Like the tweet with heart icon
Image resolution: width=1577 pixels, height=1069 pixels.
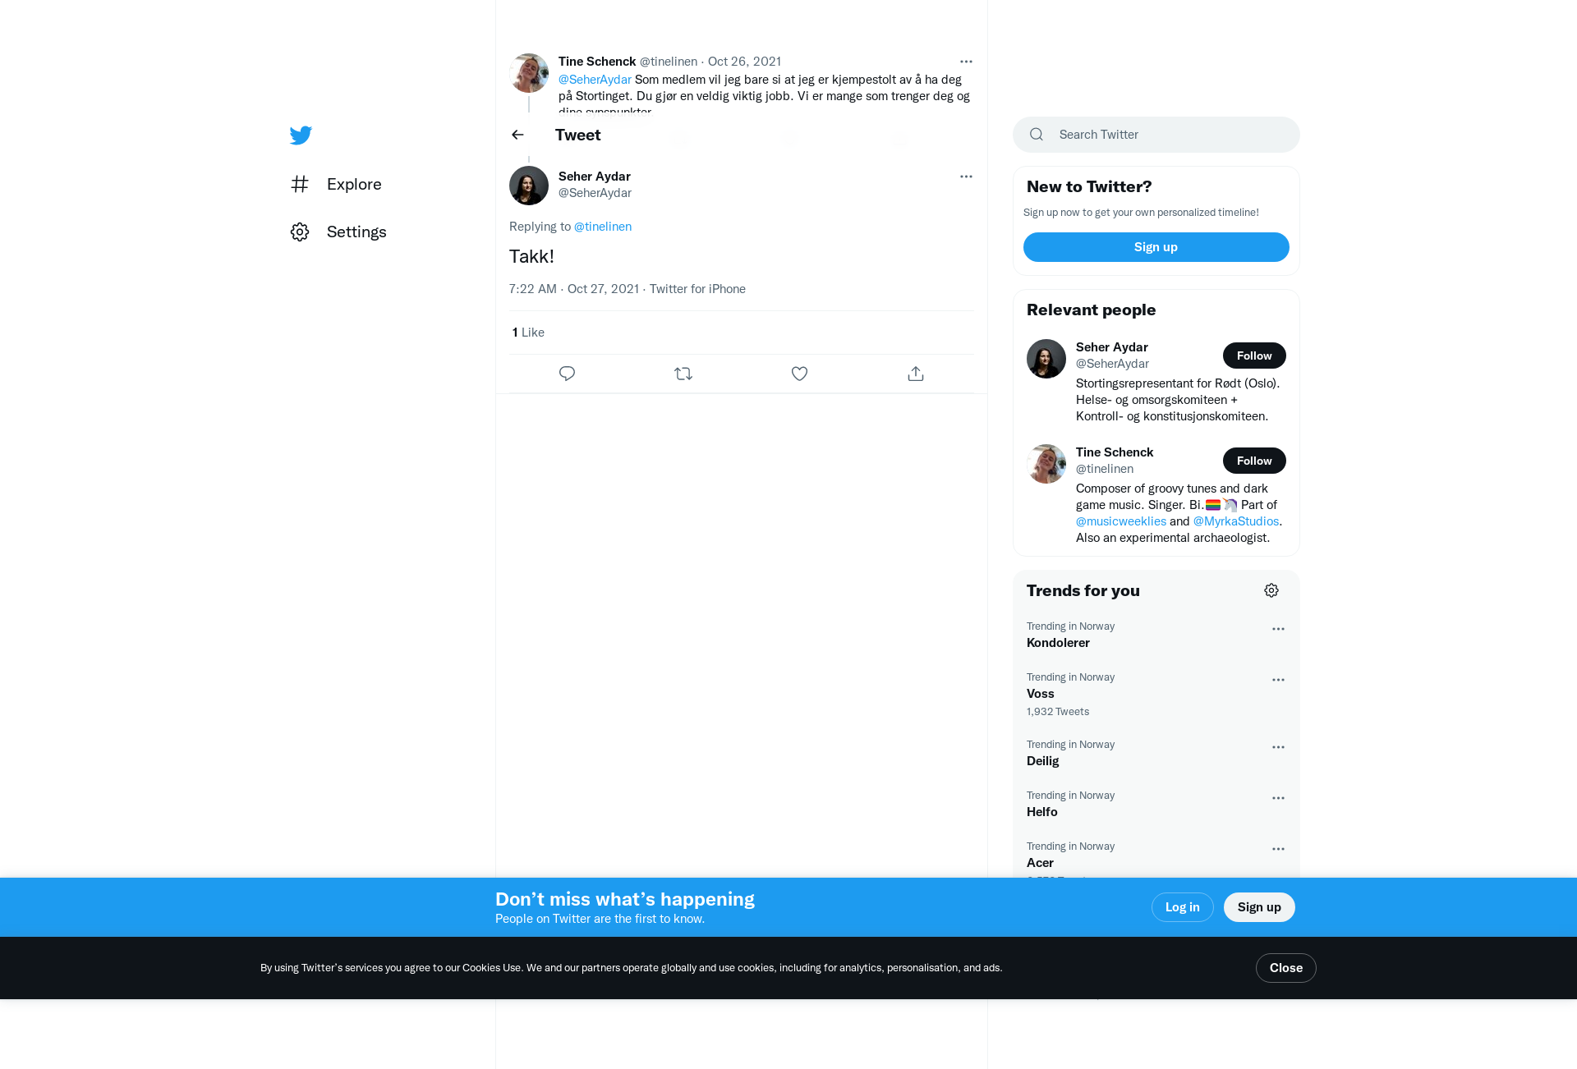click(x=799, y=374)
